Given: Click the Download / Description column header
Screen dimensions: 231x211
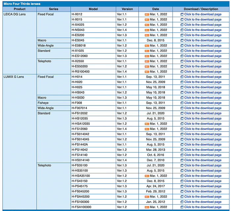Looking at the screenshot, I should coord(201,9).
